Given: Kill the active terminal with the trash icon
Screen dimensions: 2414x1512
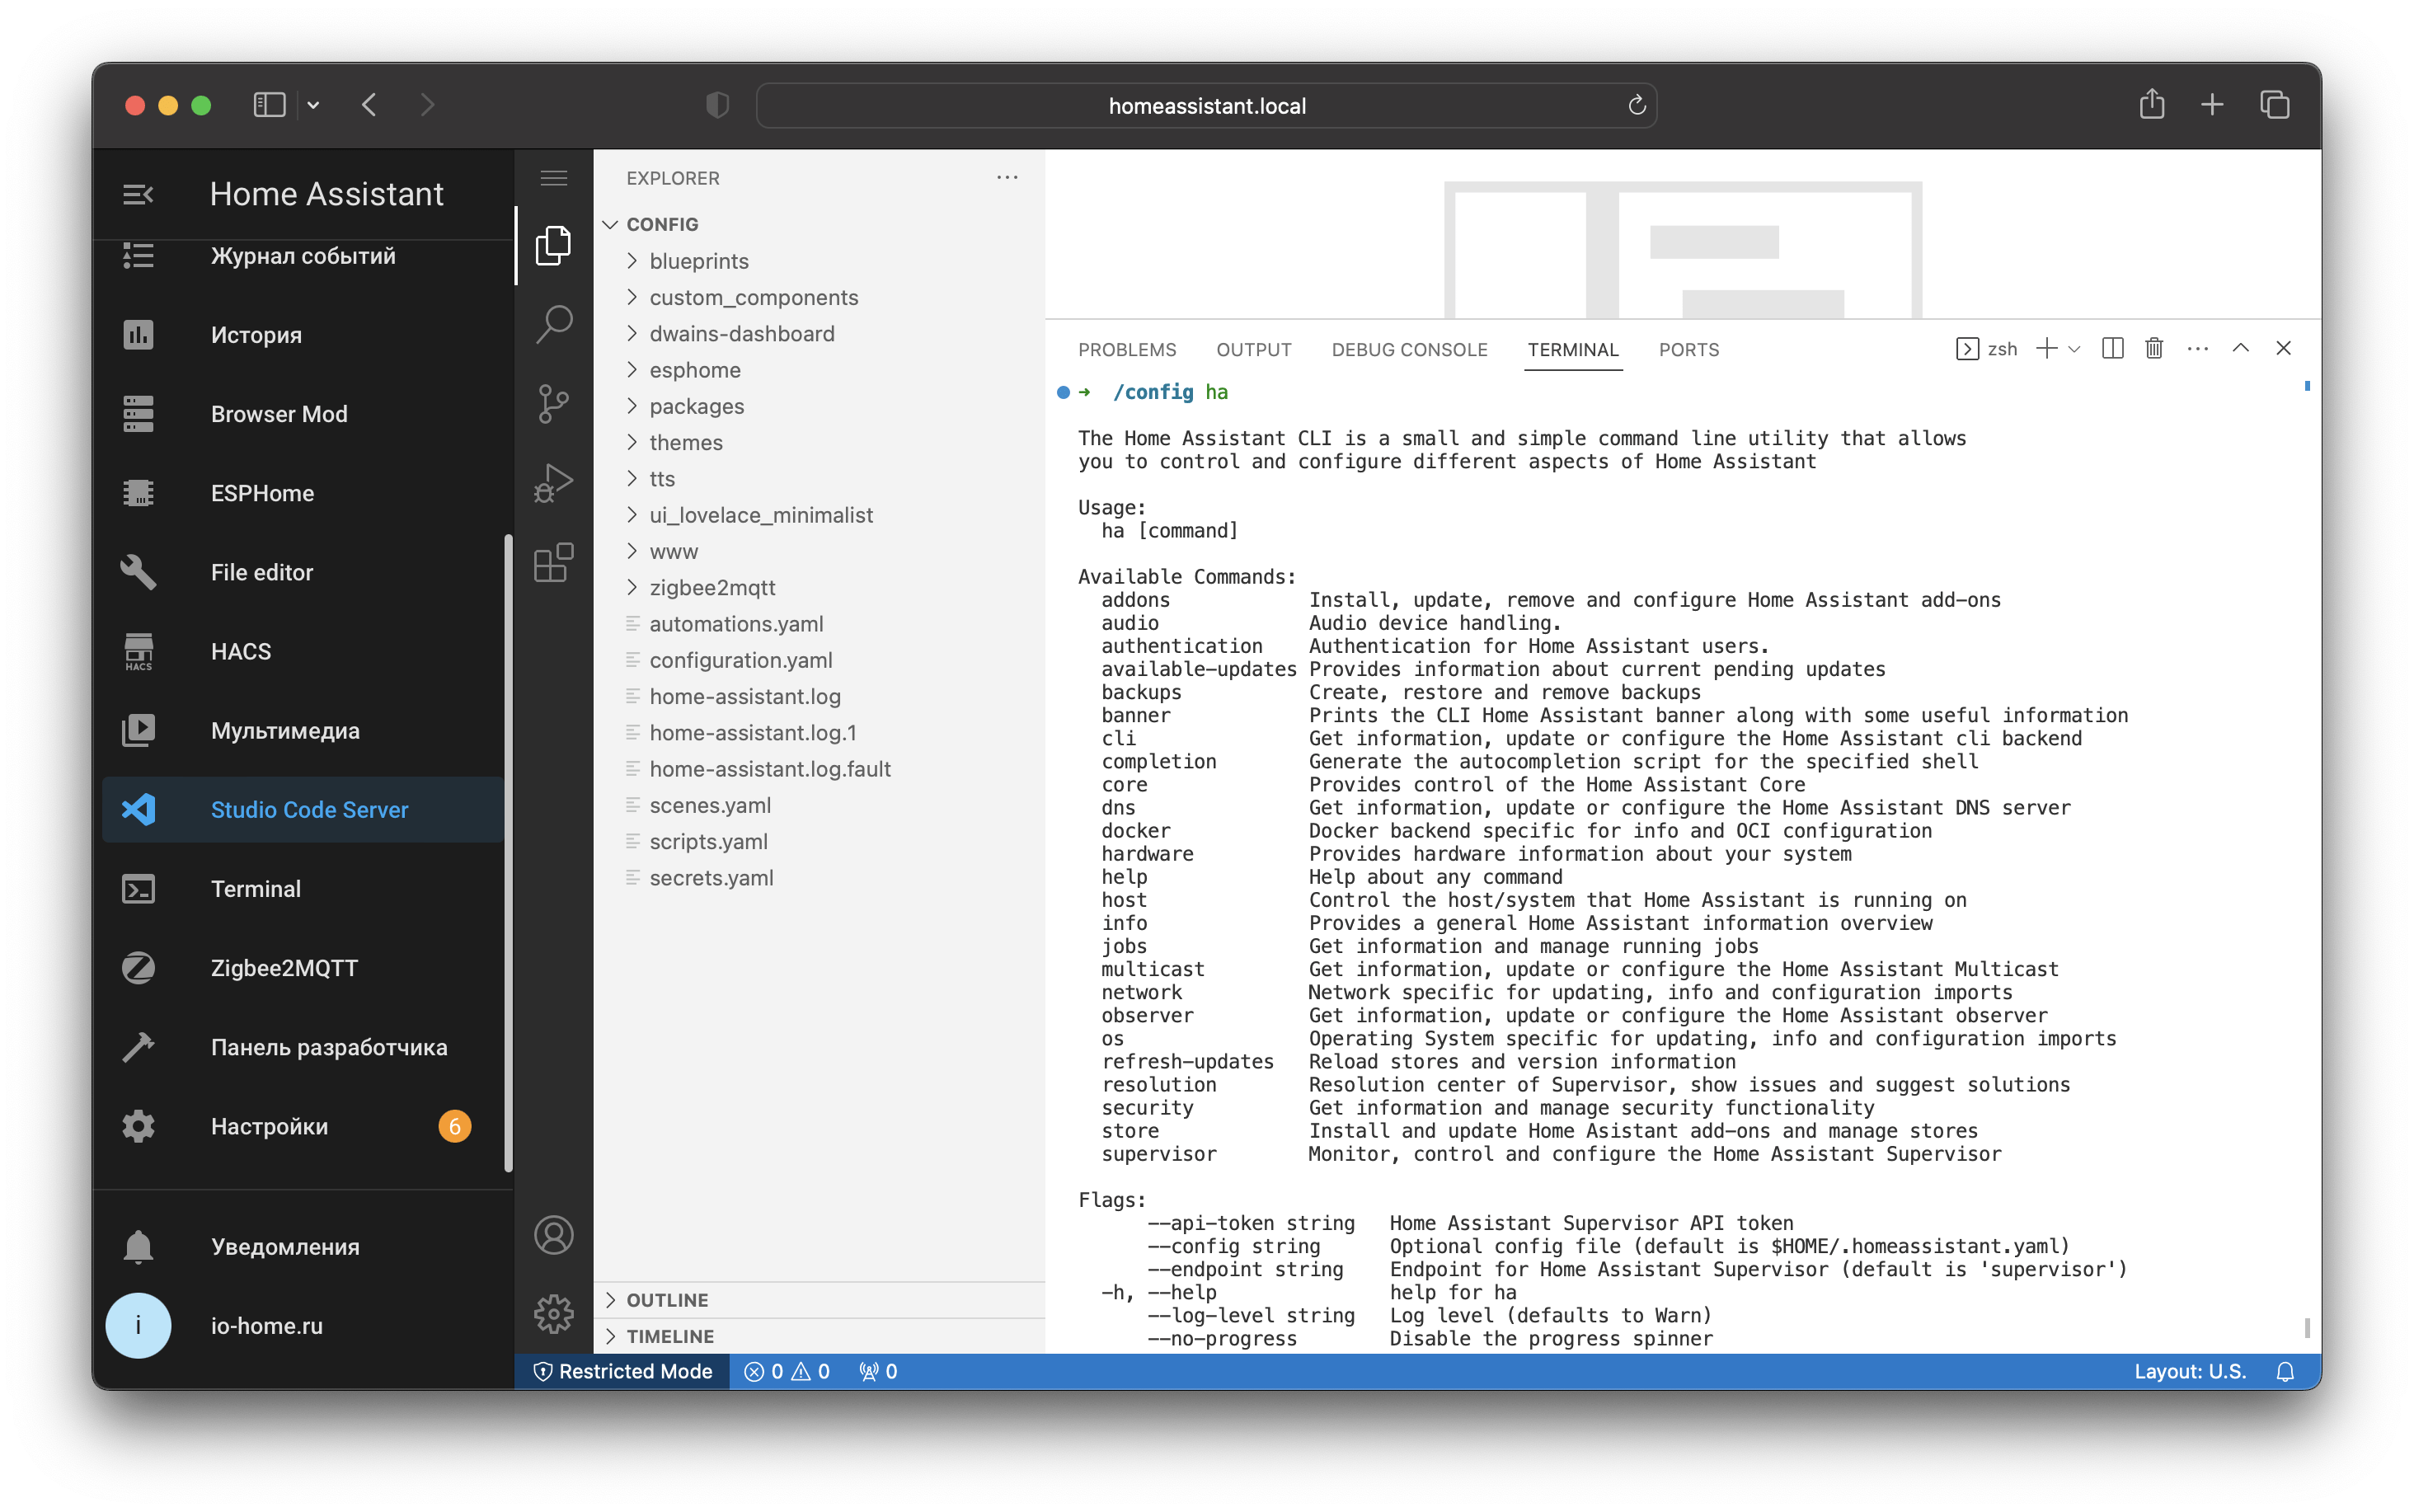Looking at the screenshot, I should [x=2154, y=348].
